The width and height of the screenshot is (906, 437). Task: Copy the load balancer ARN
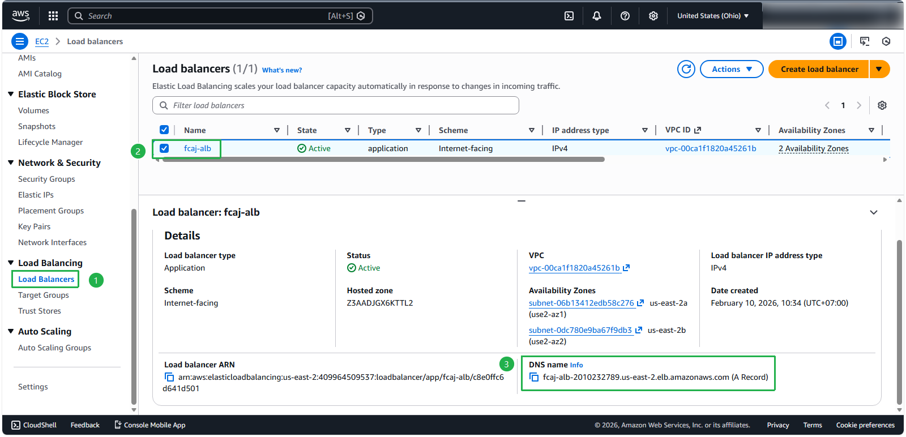(169, 377)
